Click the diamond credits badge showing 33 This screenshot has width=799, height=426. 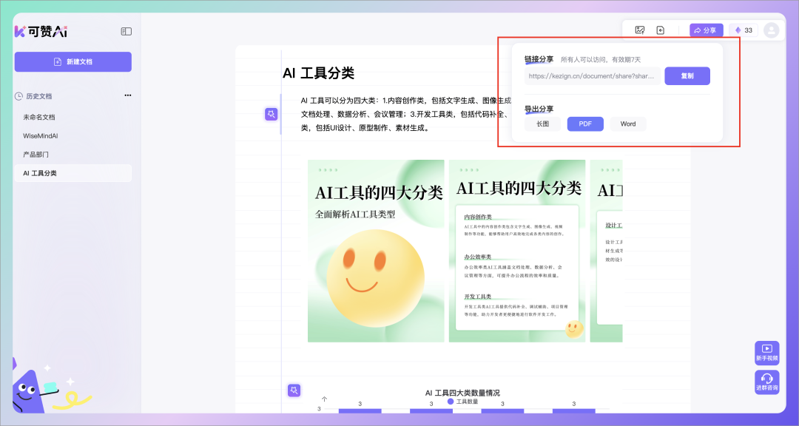[x=743, y=30]
